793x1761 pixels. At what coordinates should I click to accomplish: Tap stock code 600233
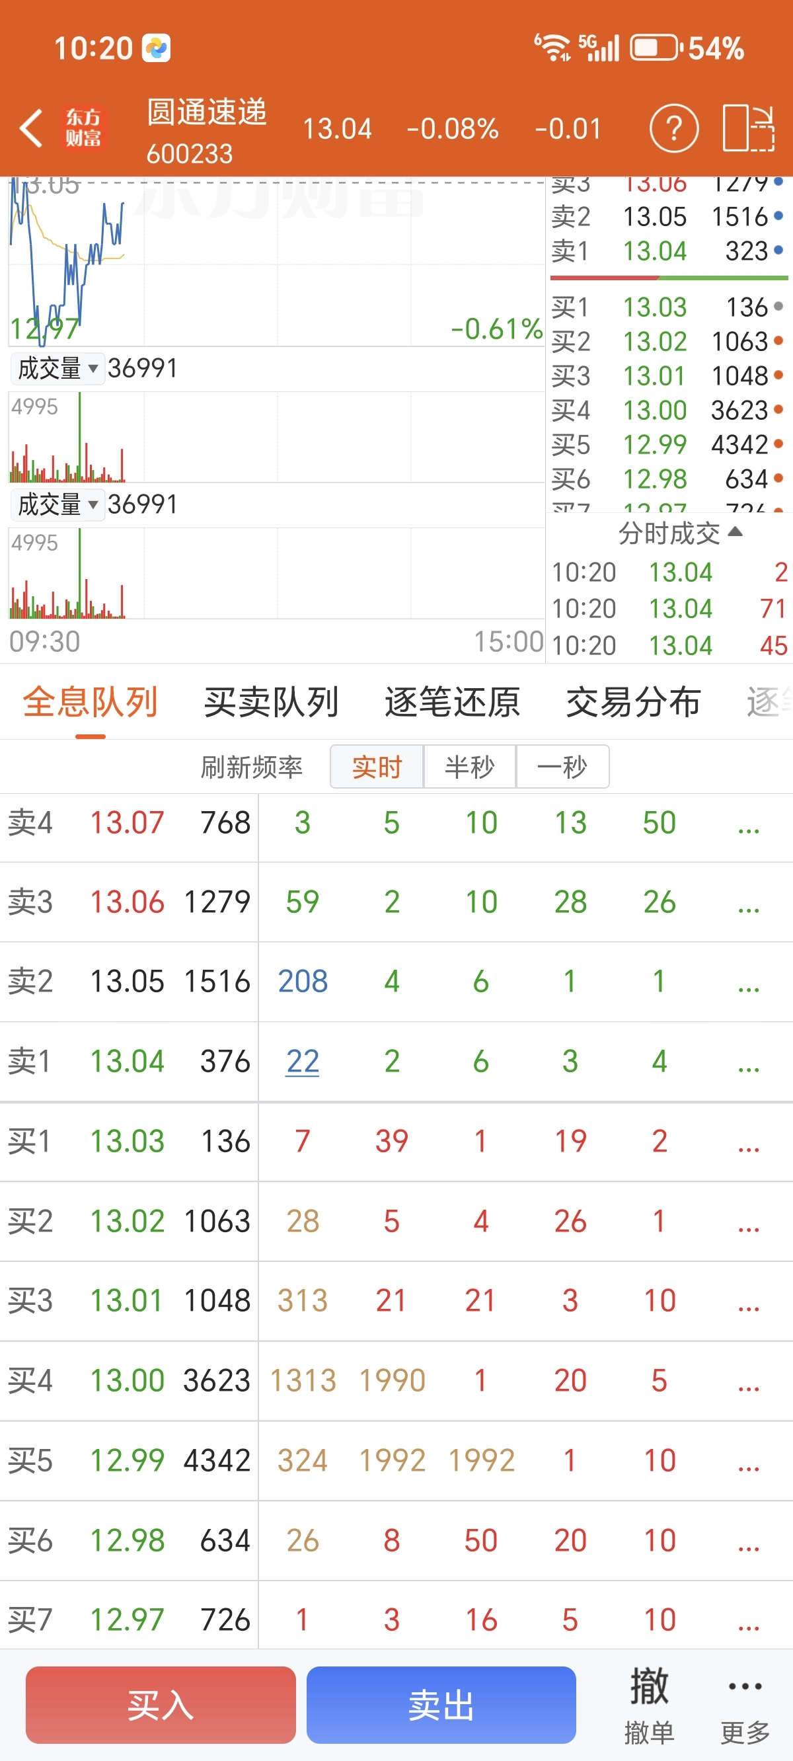click(190, 154)
